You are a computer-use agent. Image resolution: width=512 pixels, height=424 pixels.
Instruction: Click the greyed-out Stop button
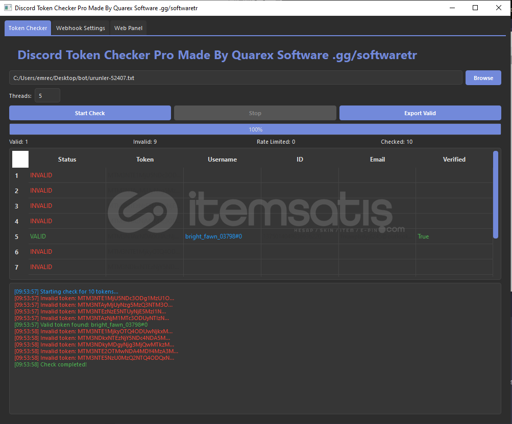click(x=255, y=113)
